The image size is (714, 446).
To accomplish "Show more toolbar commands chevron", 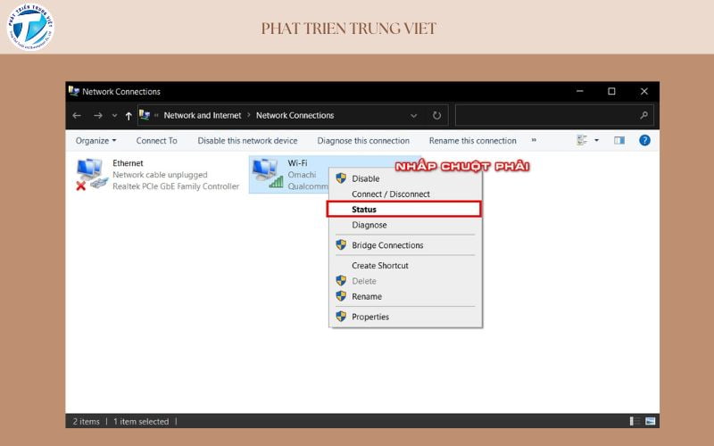I will click(534, 140).
